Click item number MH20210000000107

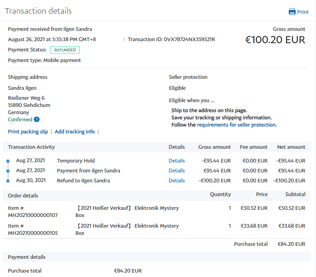tap(33, 215)
